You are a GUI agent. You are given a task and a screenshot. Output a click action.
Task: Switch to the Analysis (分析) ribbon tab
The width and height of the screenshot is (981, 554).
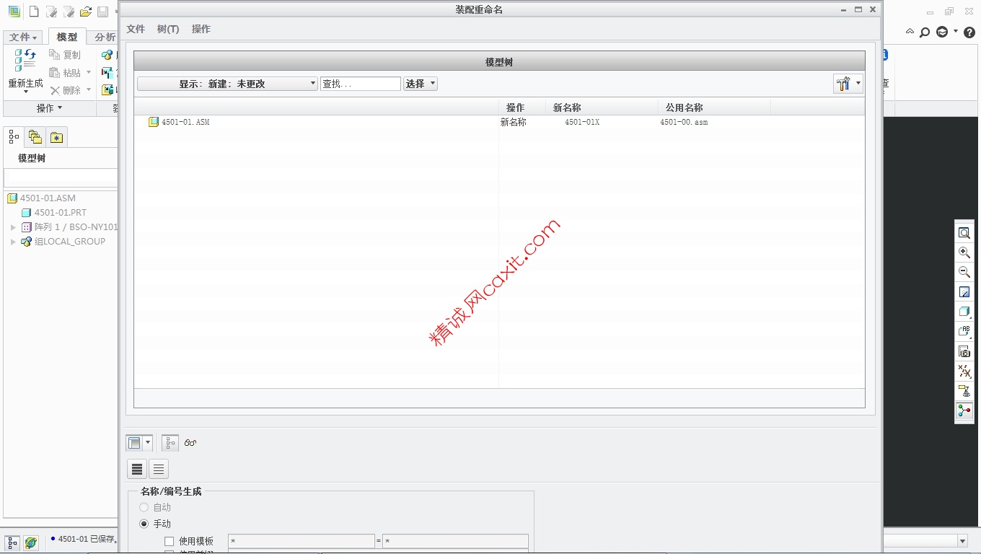click(x=105, y=37)
